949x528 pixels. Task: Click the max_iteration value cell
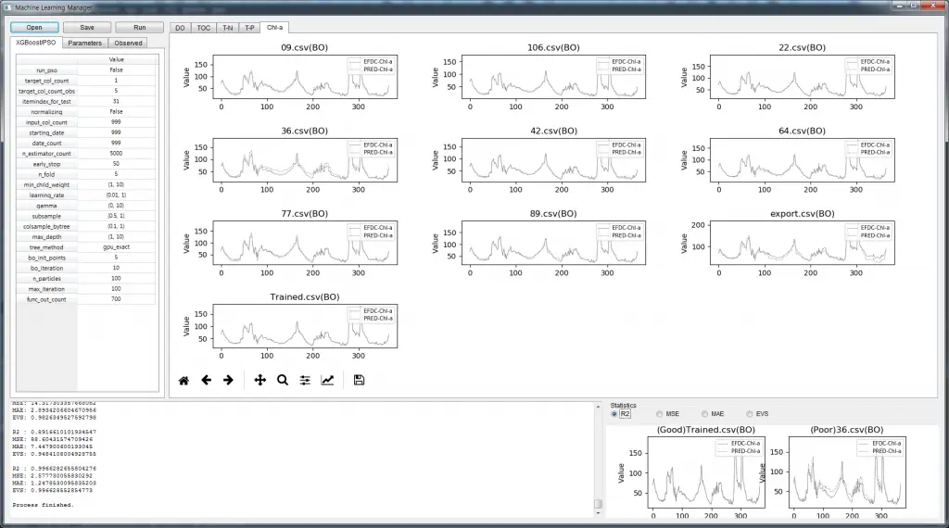116,288
